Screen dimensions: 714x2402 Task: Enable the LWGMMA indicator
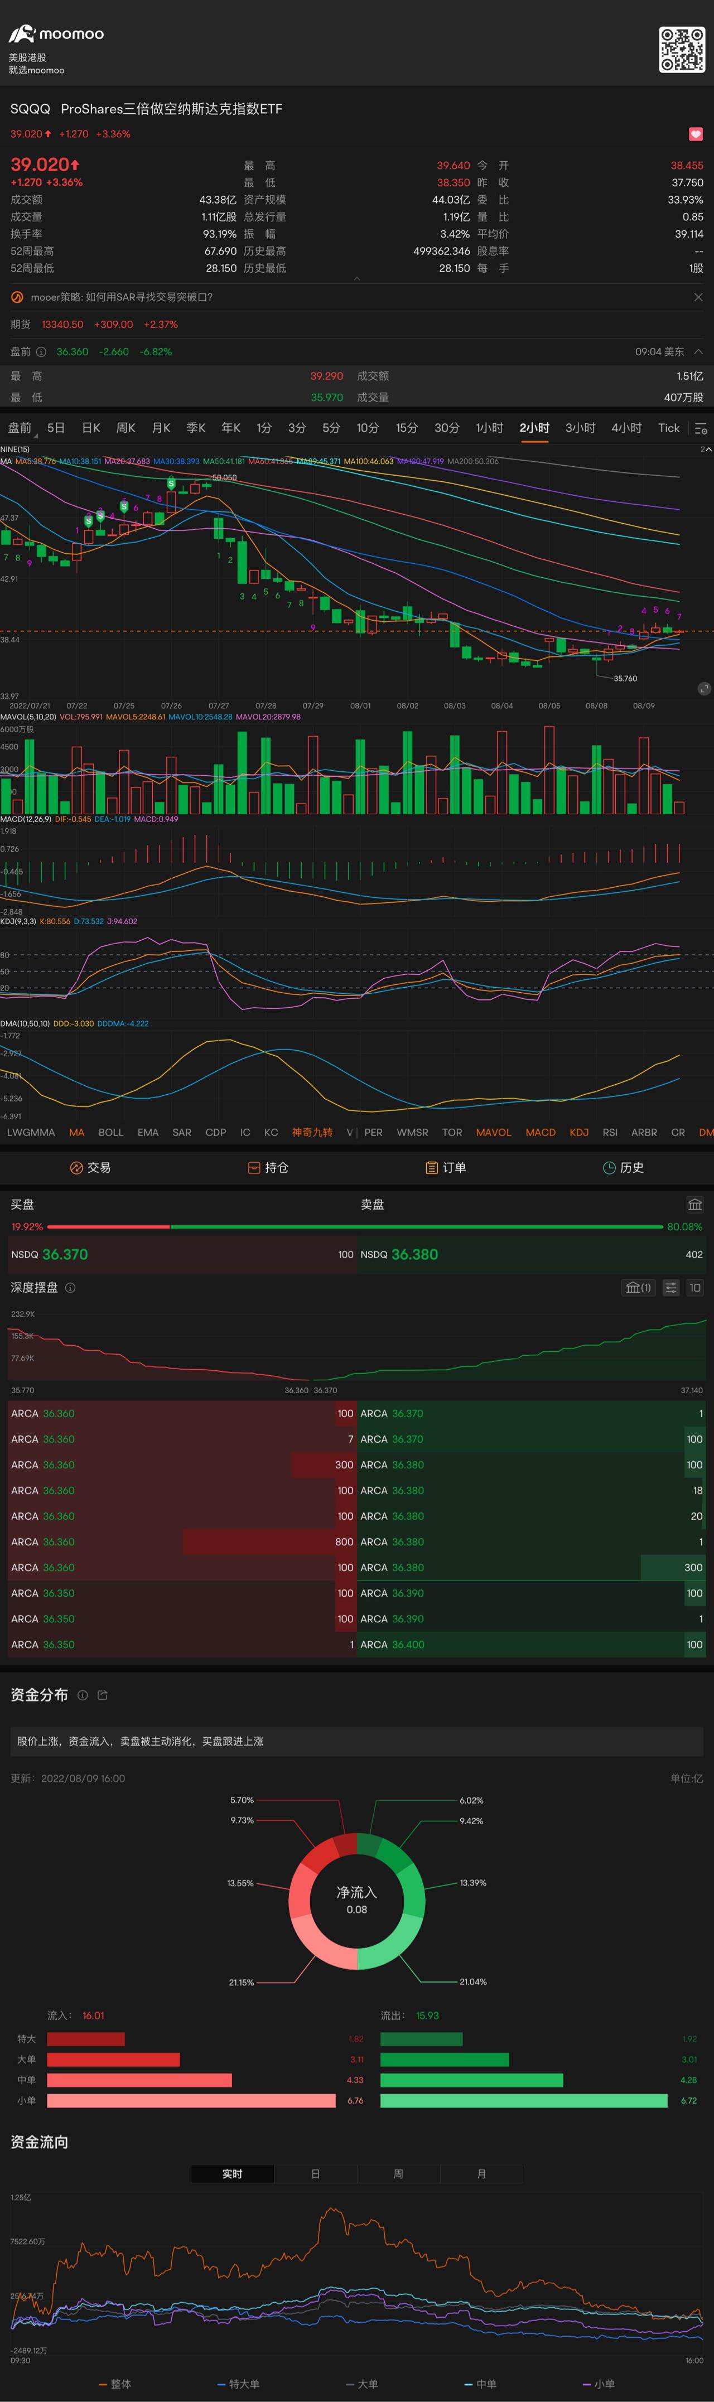(x=31, y=1132)
